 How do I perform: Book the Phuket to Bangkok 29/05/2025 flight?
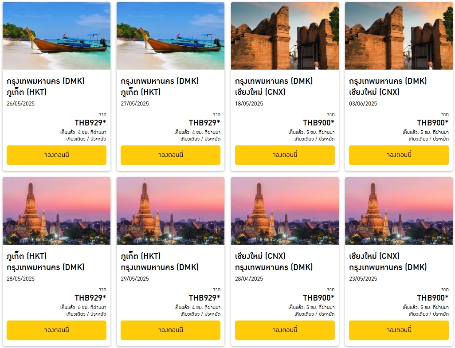(x=170, y=330)
